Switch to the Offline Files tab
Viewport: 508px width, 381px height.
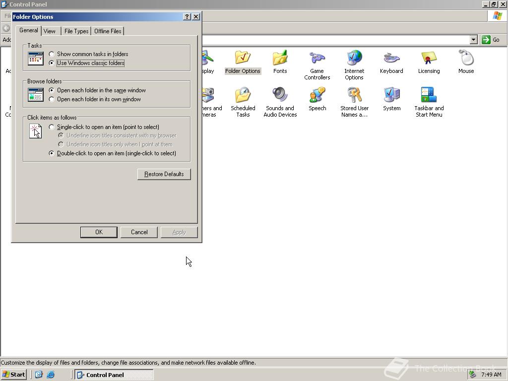108,31
